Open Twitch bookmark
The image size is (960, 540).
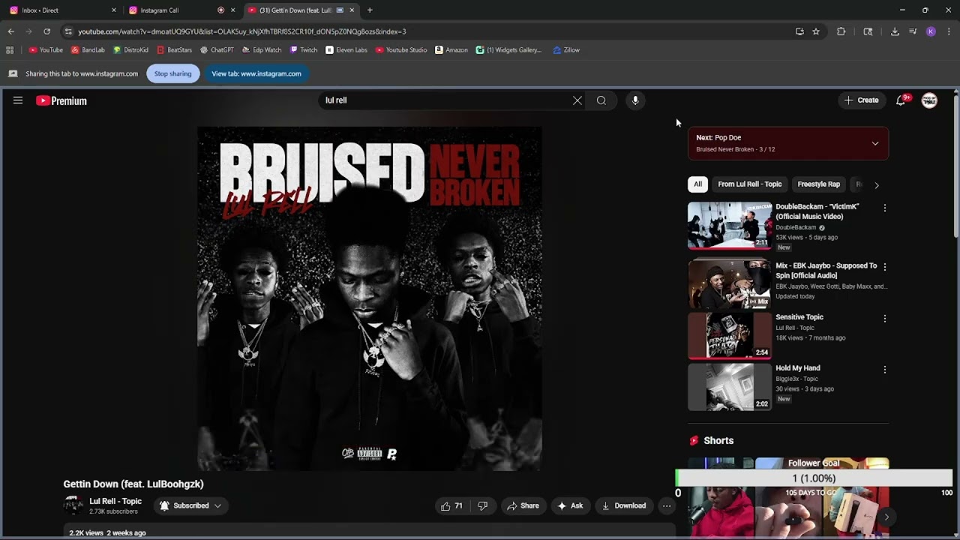[303, 50]
